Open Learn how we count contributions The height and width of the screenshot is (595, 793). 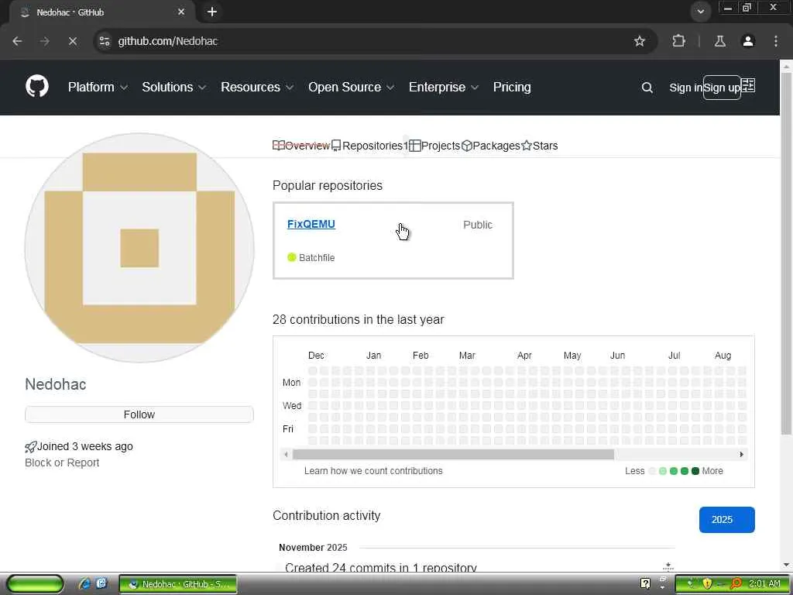tap(373, 471)
